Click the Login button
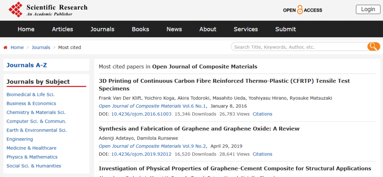Image resolution: width=383 pixels, height=177 pixels. point(368,9)
